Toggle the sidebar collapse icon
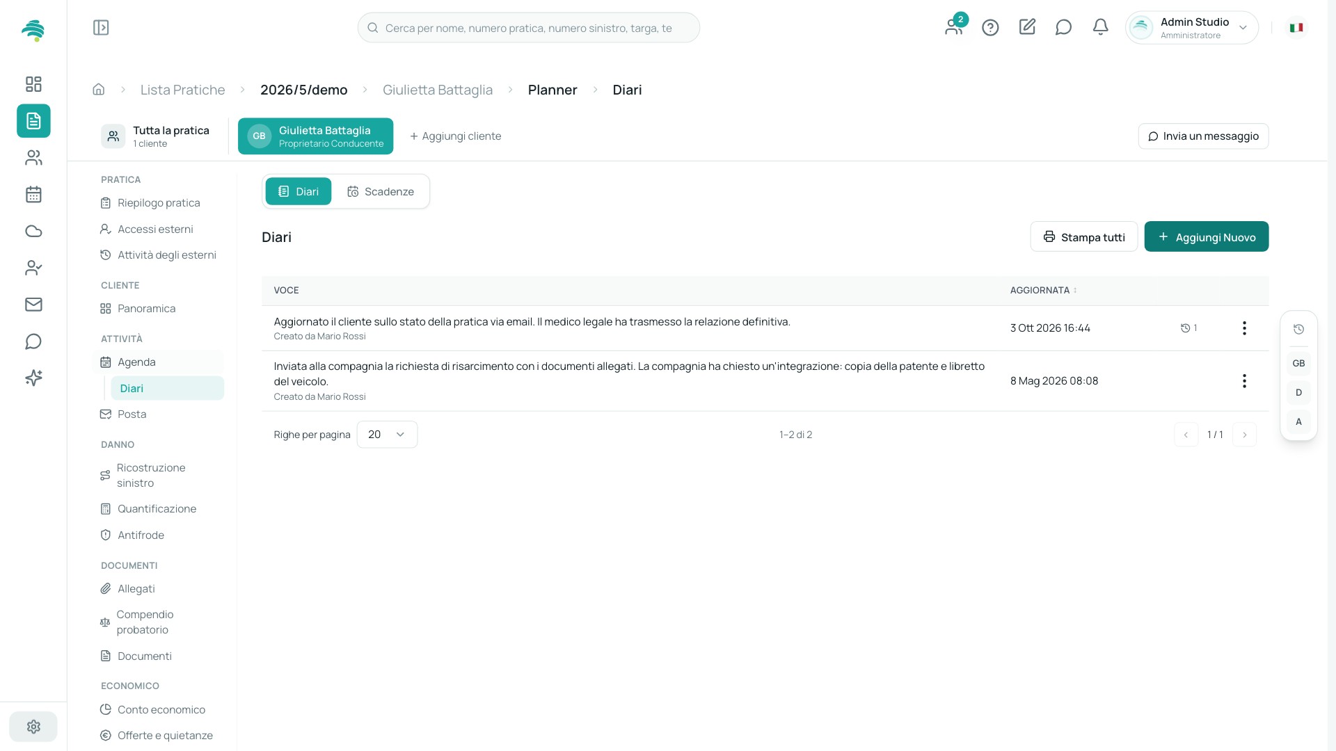 tap(101, 28)
